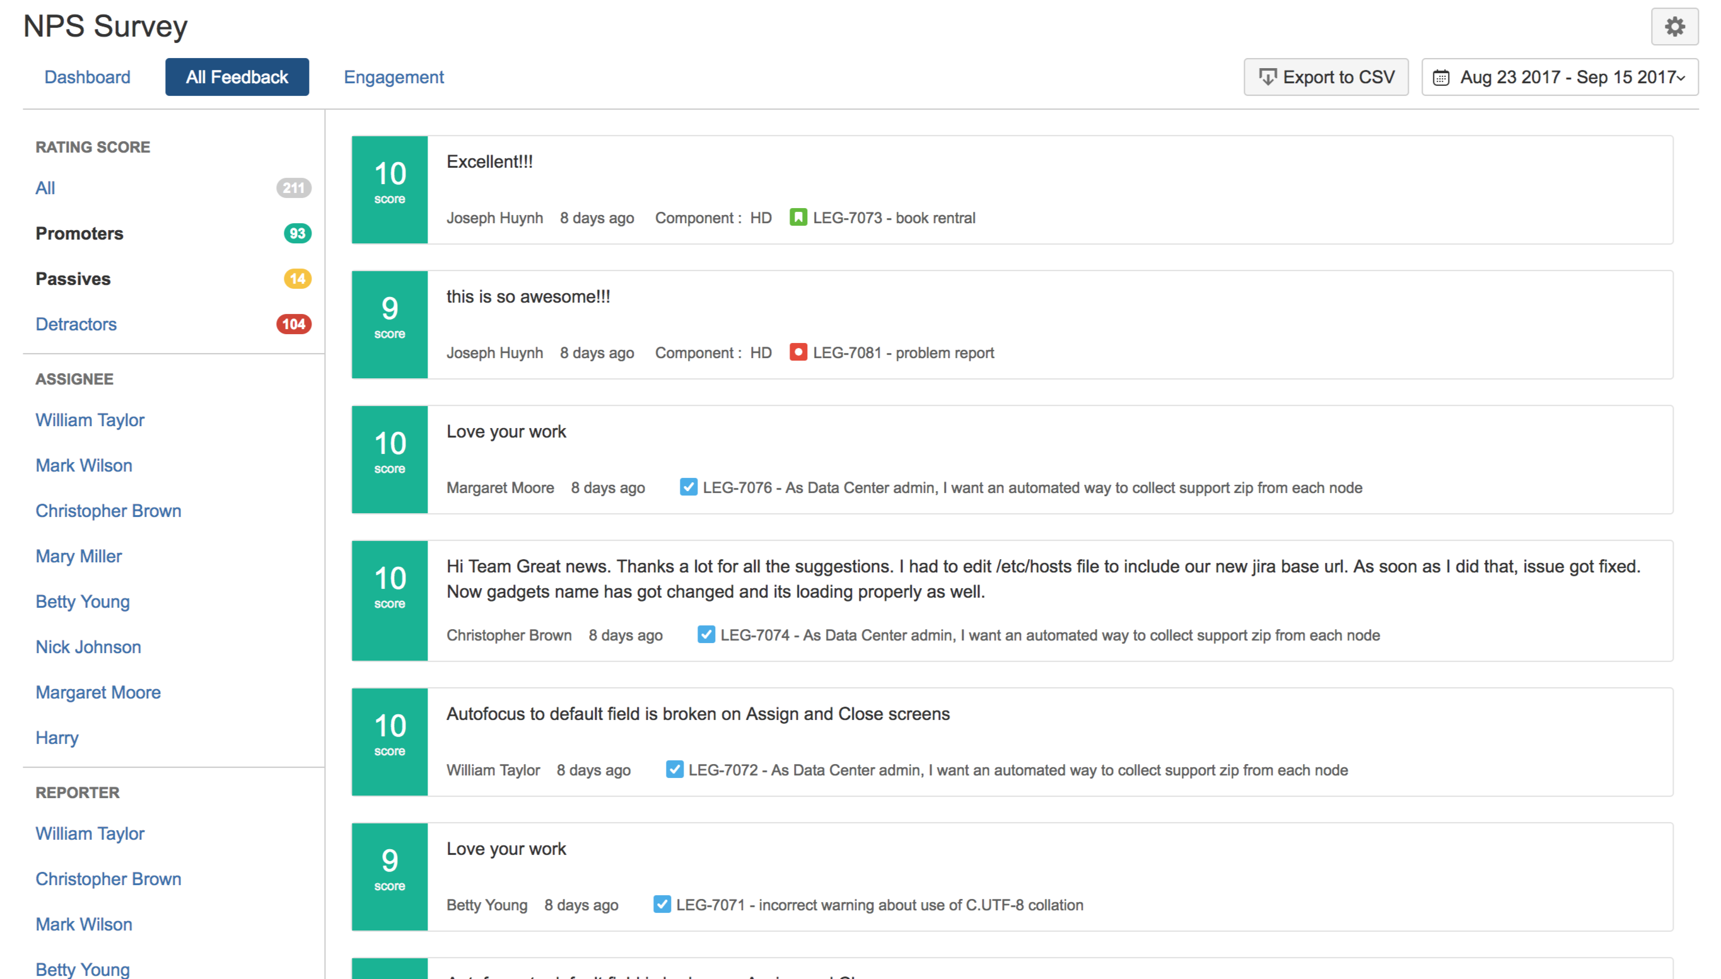The image size is (1721, 979).
Task: Click the calendar icon in date range
Action: (1440, 78)
